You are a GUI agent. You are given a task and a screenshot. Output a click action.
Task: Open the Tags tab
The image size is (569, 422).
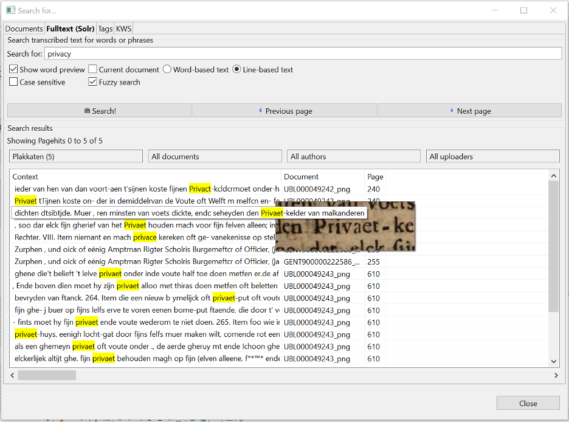point(105,28)
